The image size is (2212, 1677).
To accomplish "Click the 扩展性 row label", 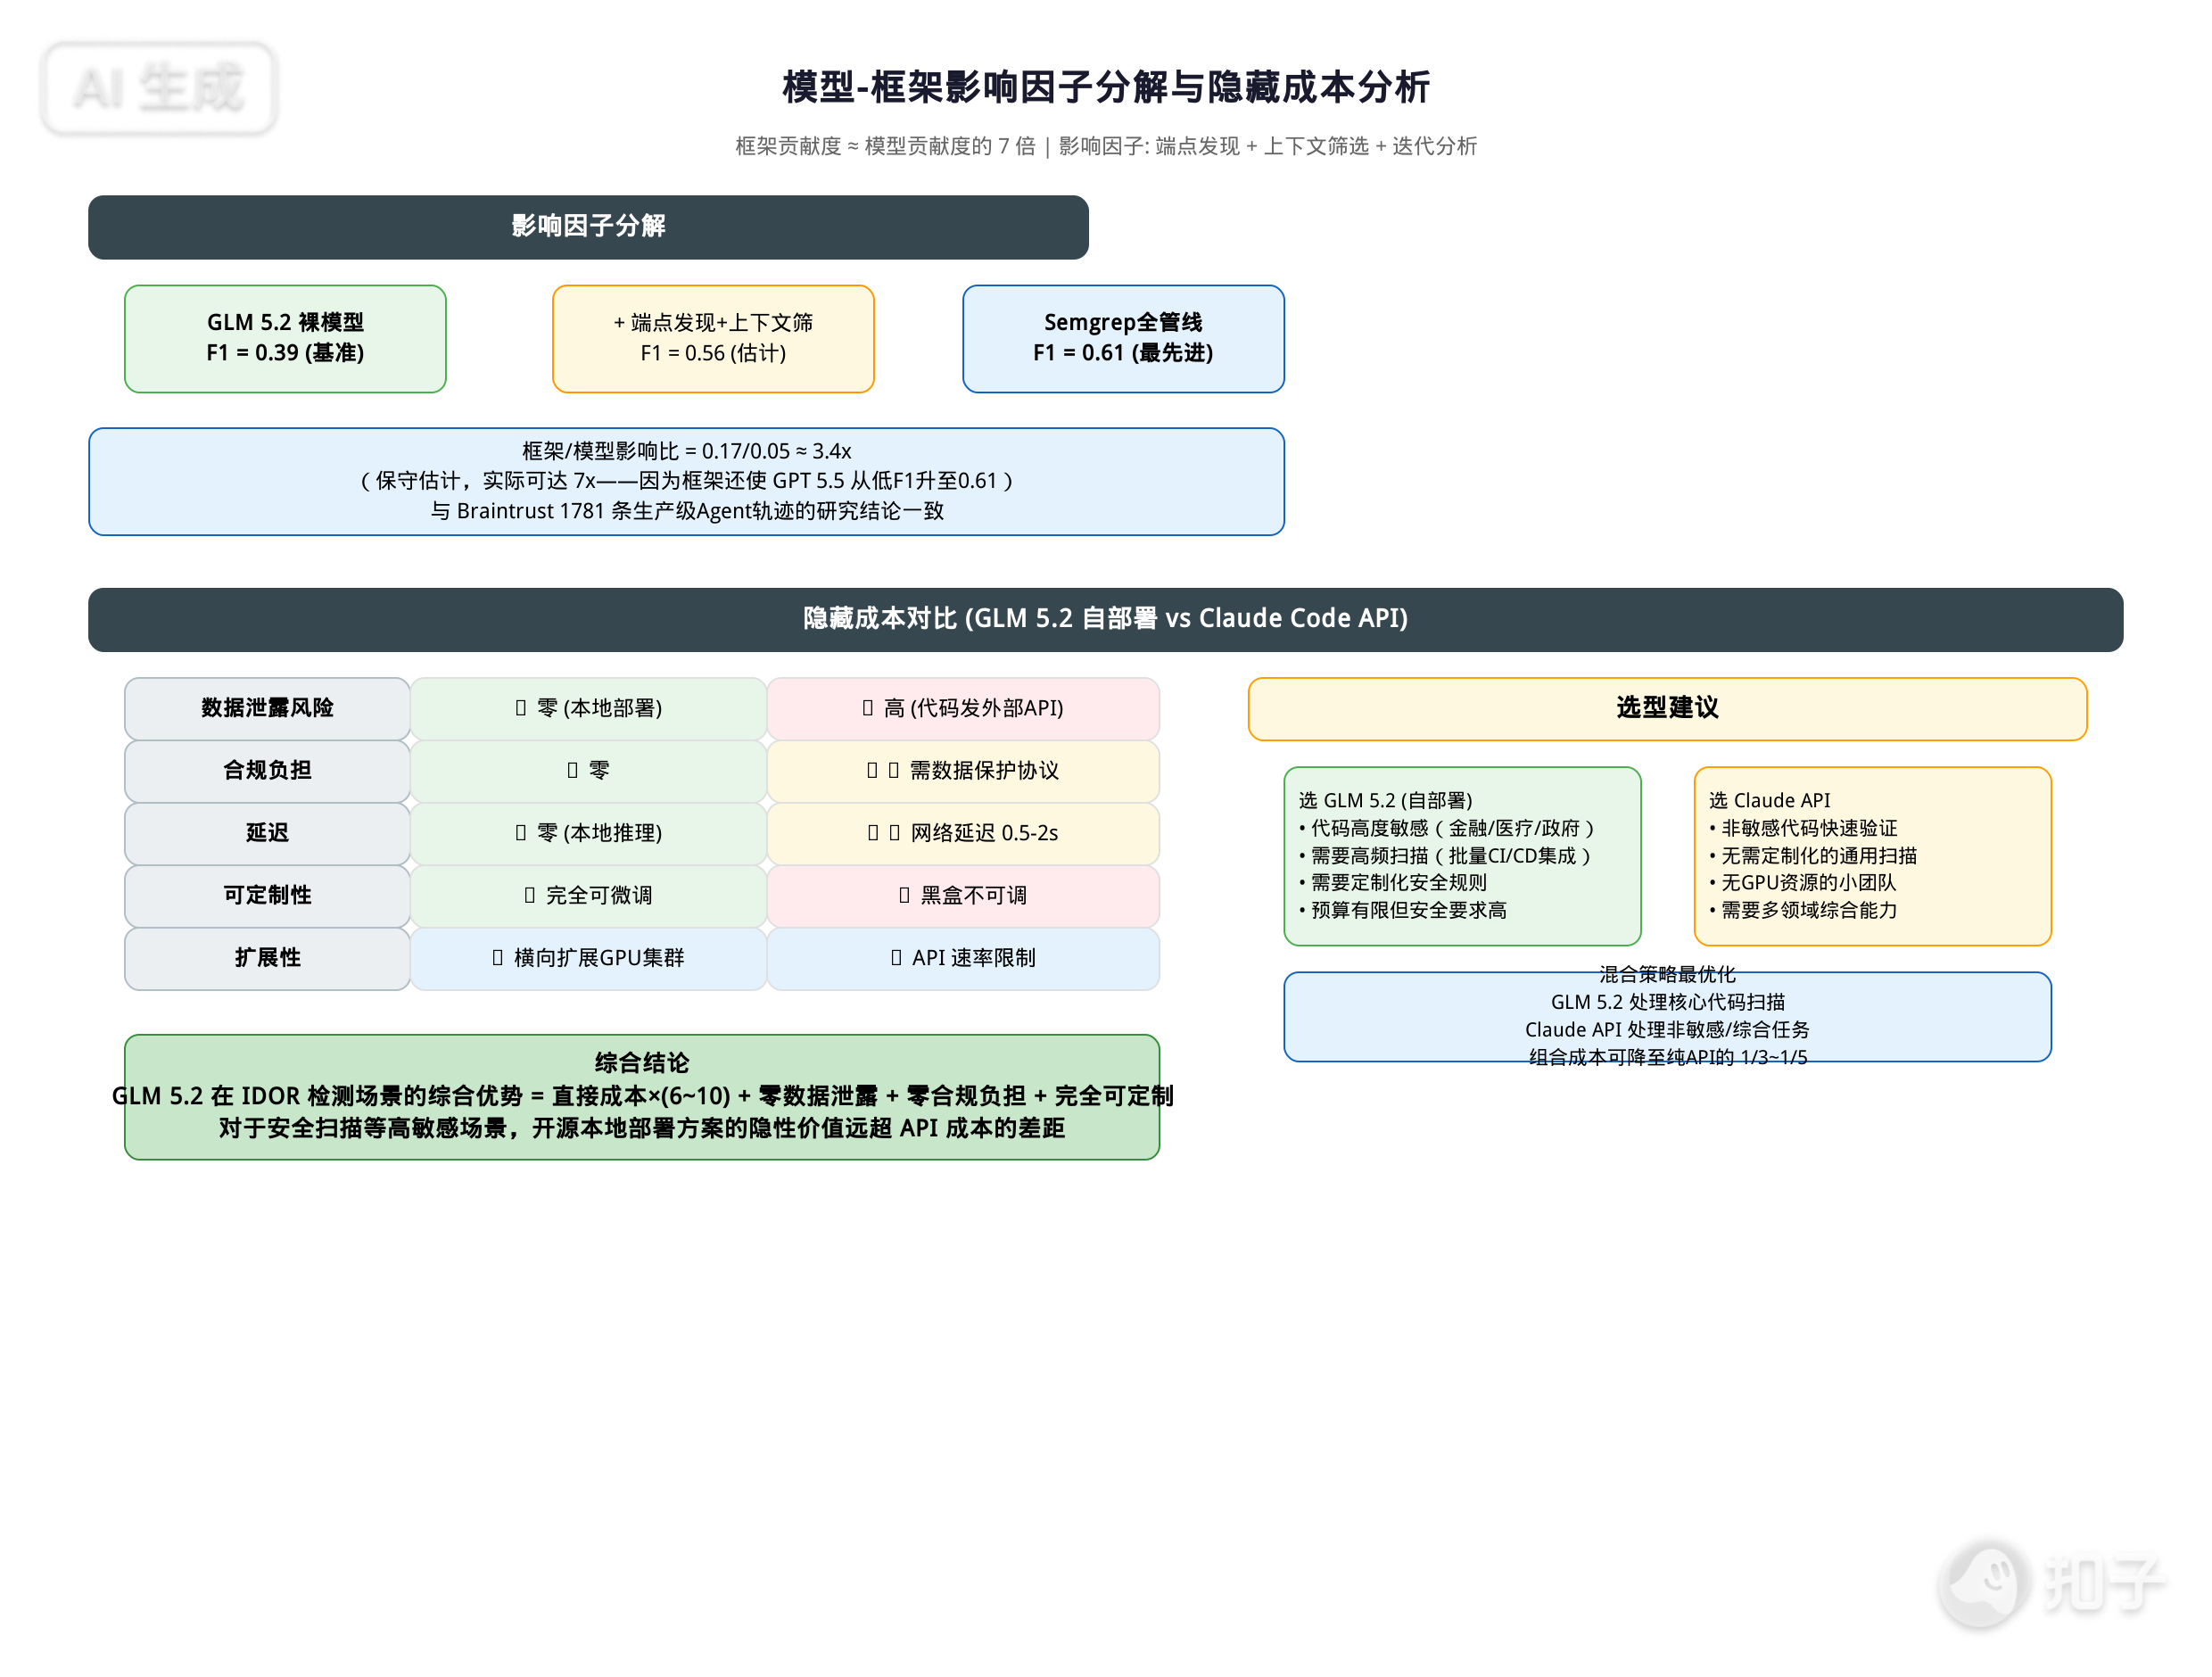I will click(x=267, y=958).
